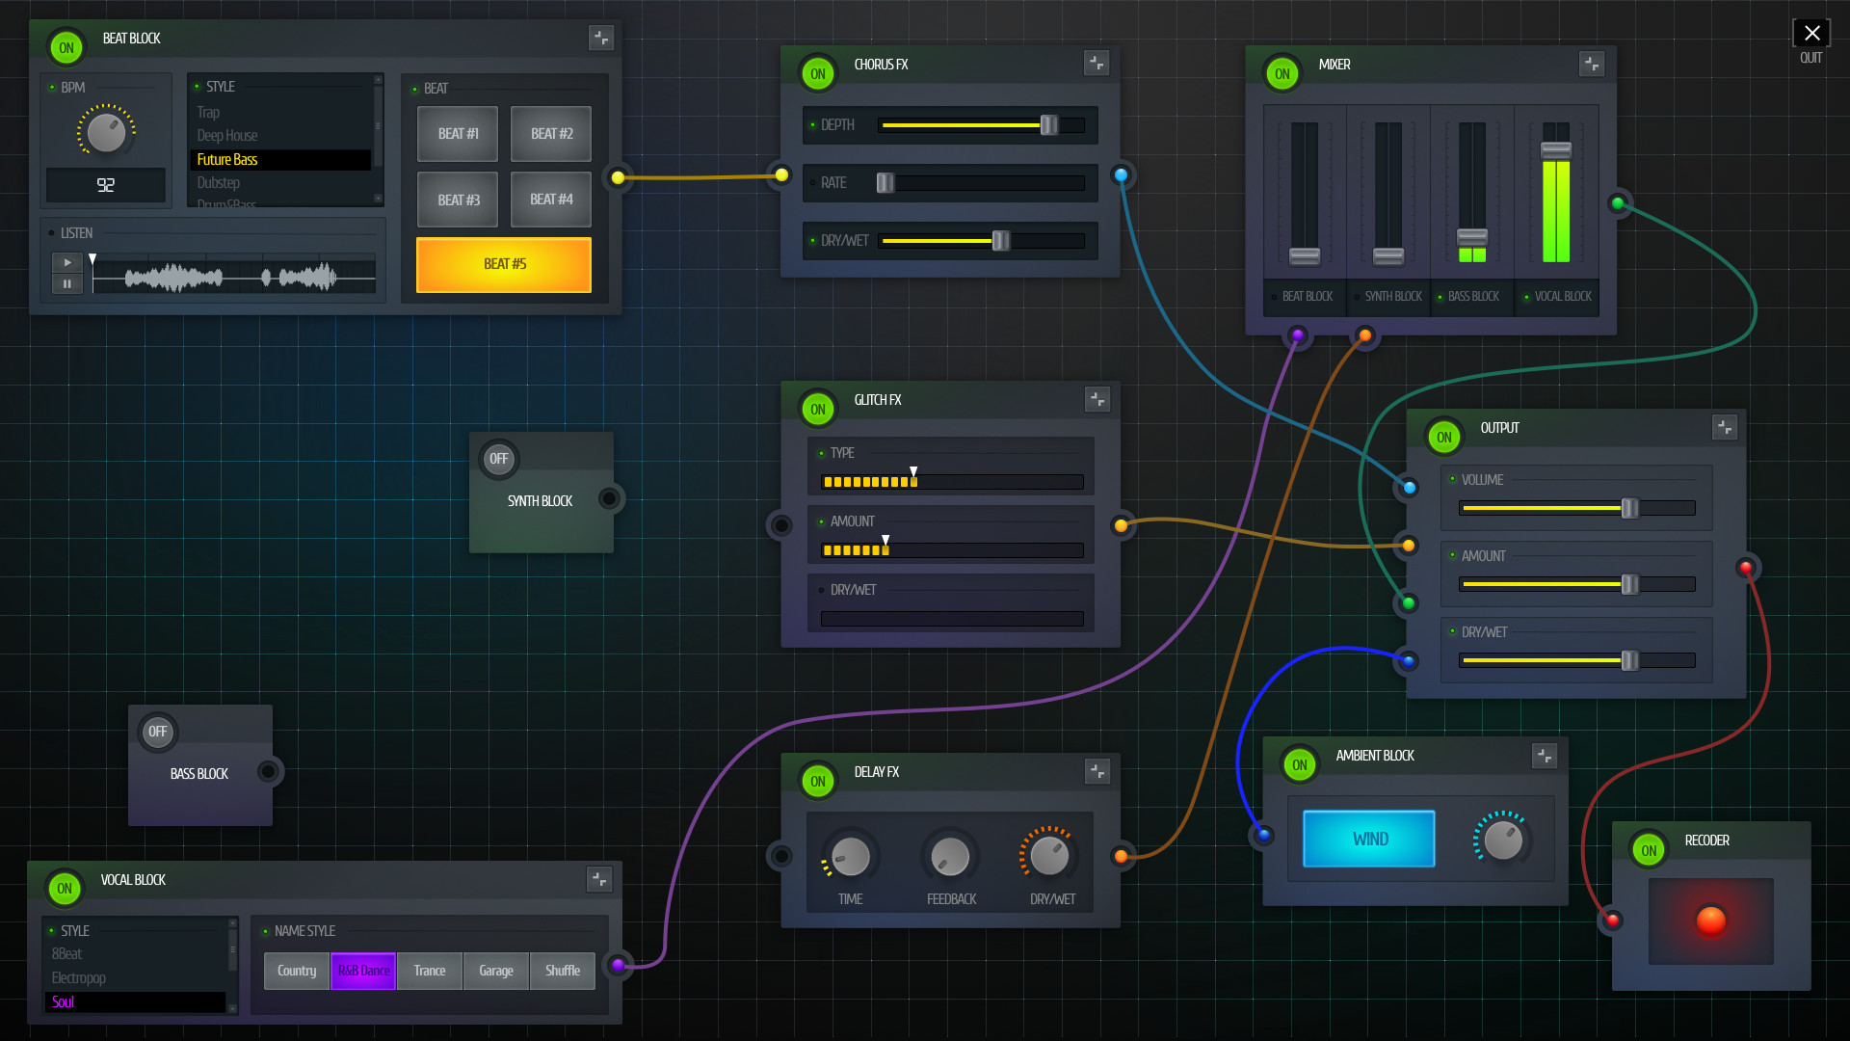Toggle the Bass Block on

(x=157, y=733)
